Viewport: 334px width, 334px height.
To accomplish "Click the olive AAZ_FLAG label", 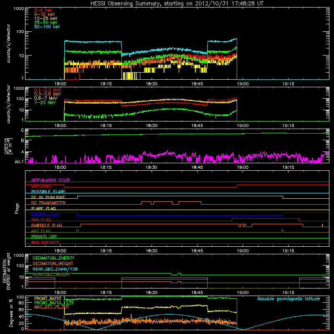I will tap(41, 231).
